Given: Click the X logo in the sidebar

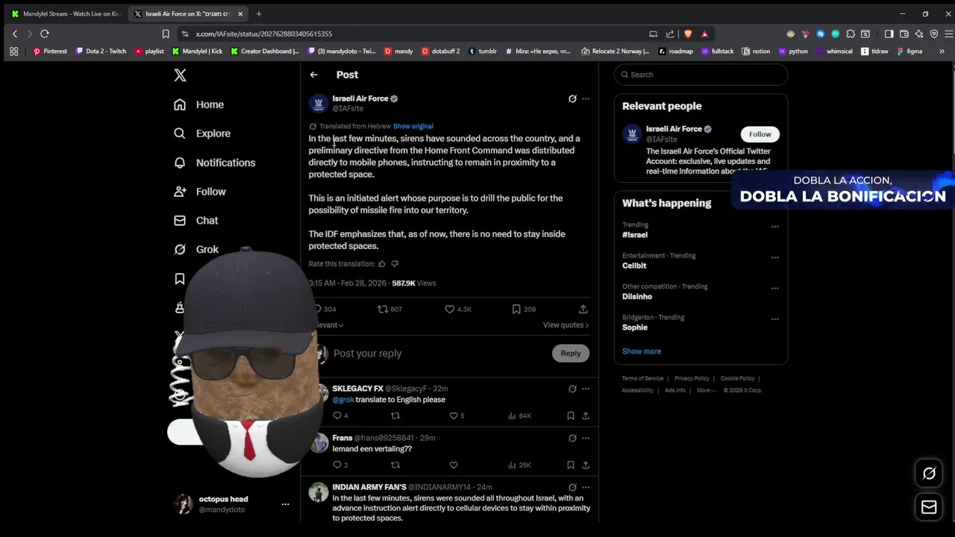Looking at the screenshot, I should (180, 75).
